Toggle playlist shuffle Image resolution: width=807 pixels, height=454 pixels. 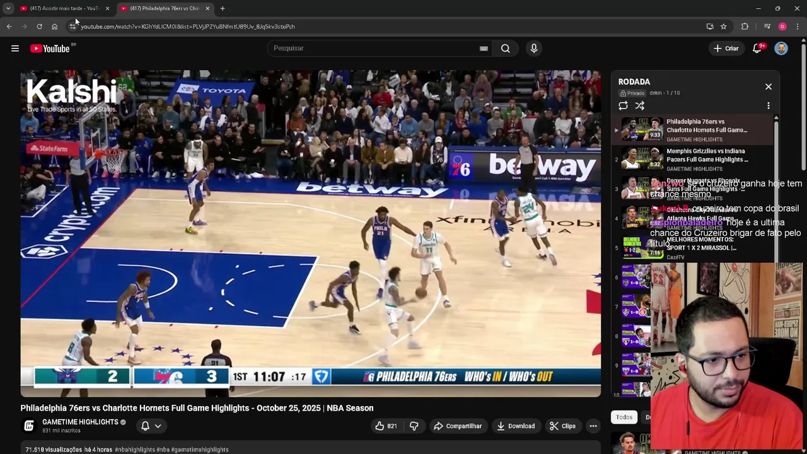click(640, 106)
